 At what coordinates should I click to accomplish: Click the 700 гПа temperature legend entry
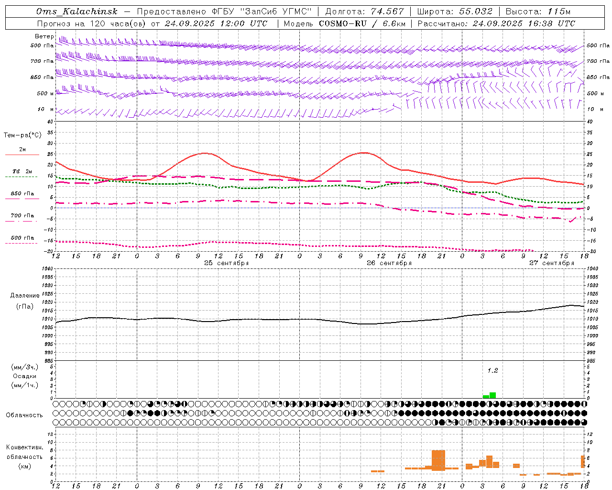tap(22, 216)
